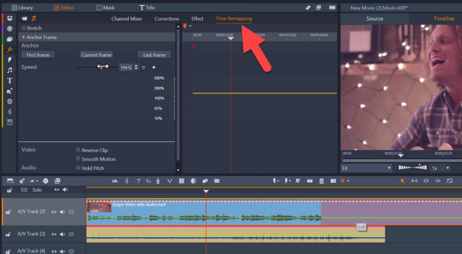This screenshot has width=462, height=254.
Task: Switch to the Time Remapping tab
Action: (234, 18)
